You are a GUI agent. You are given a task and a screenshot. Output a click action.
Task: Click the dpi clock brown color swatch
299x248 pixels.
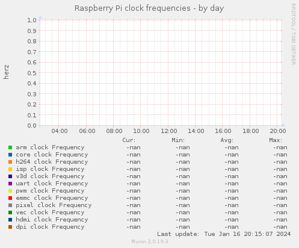[10, 227]
